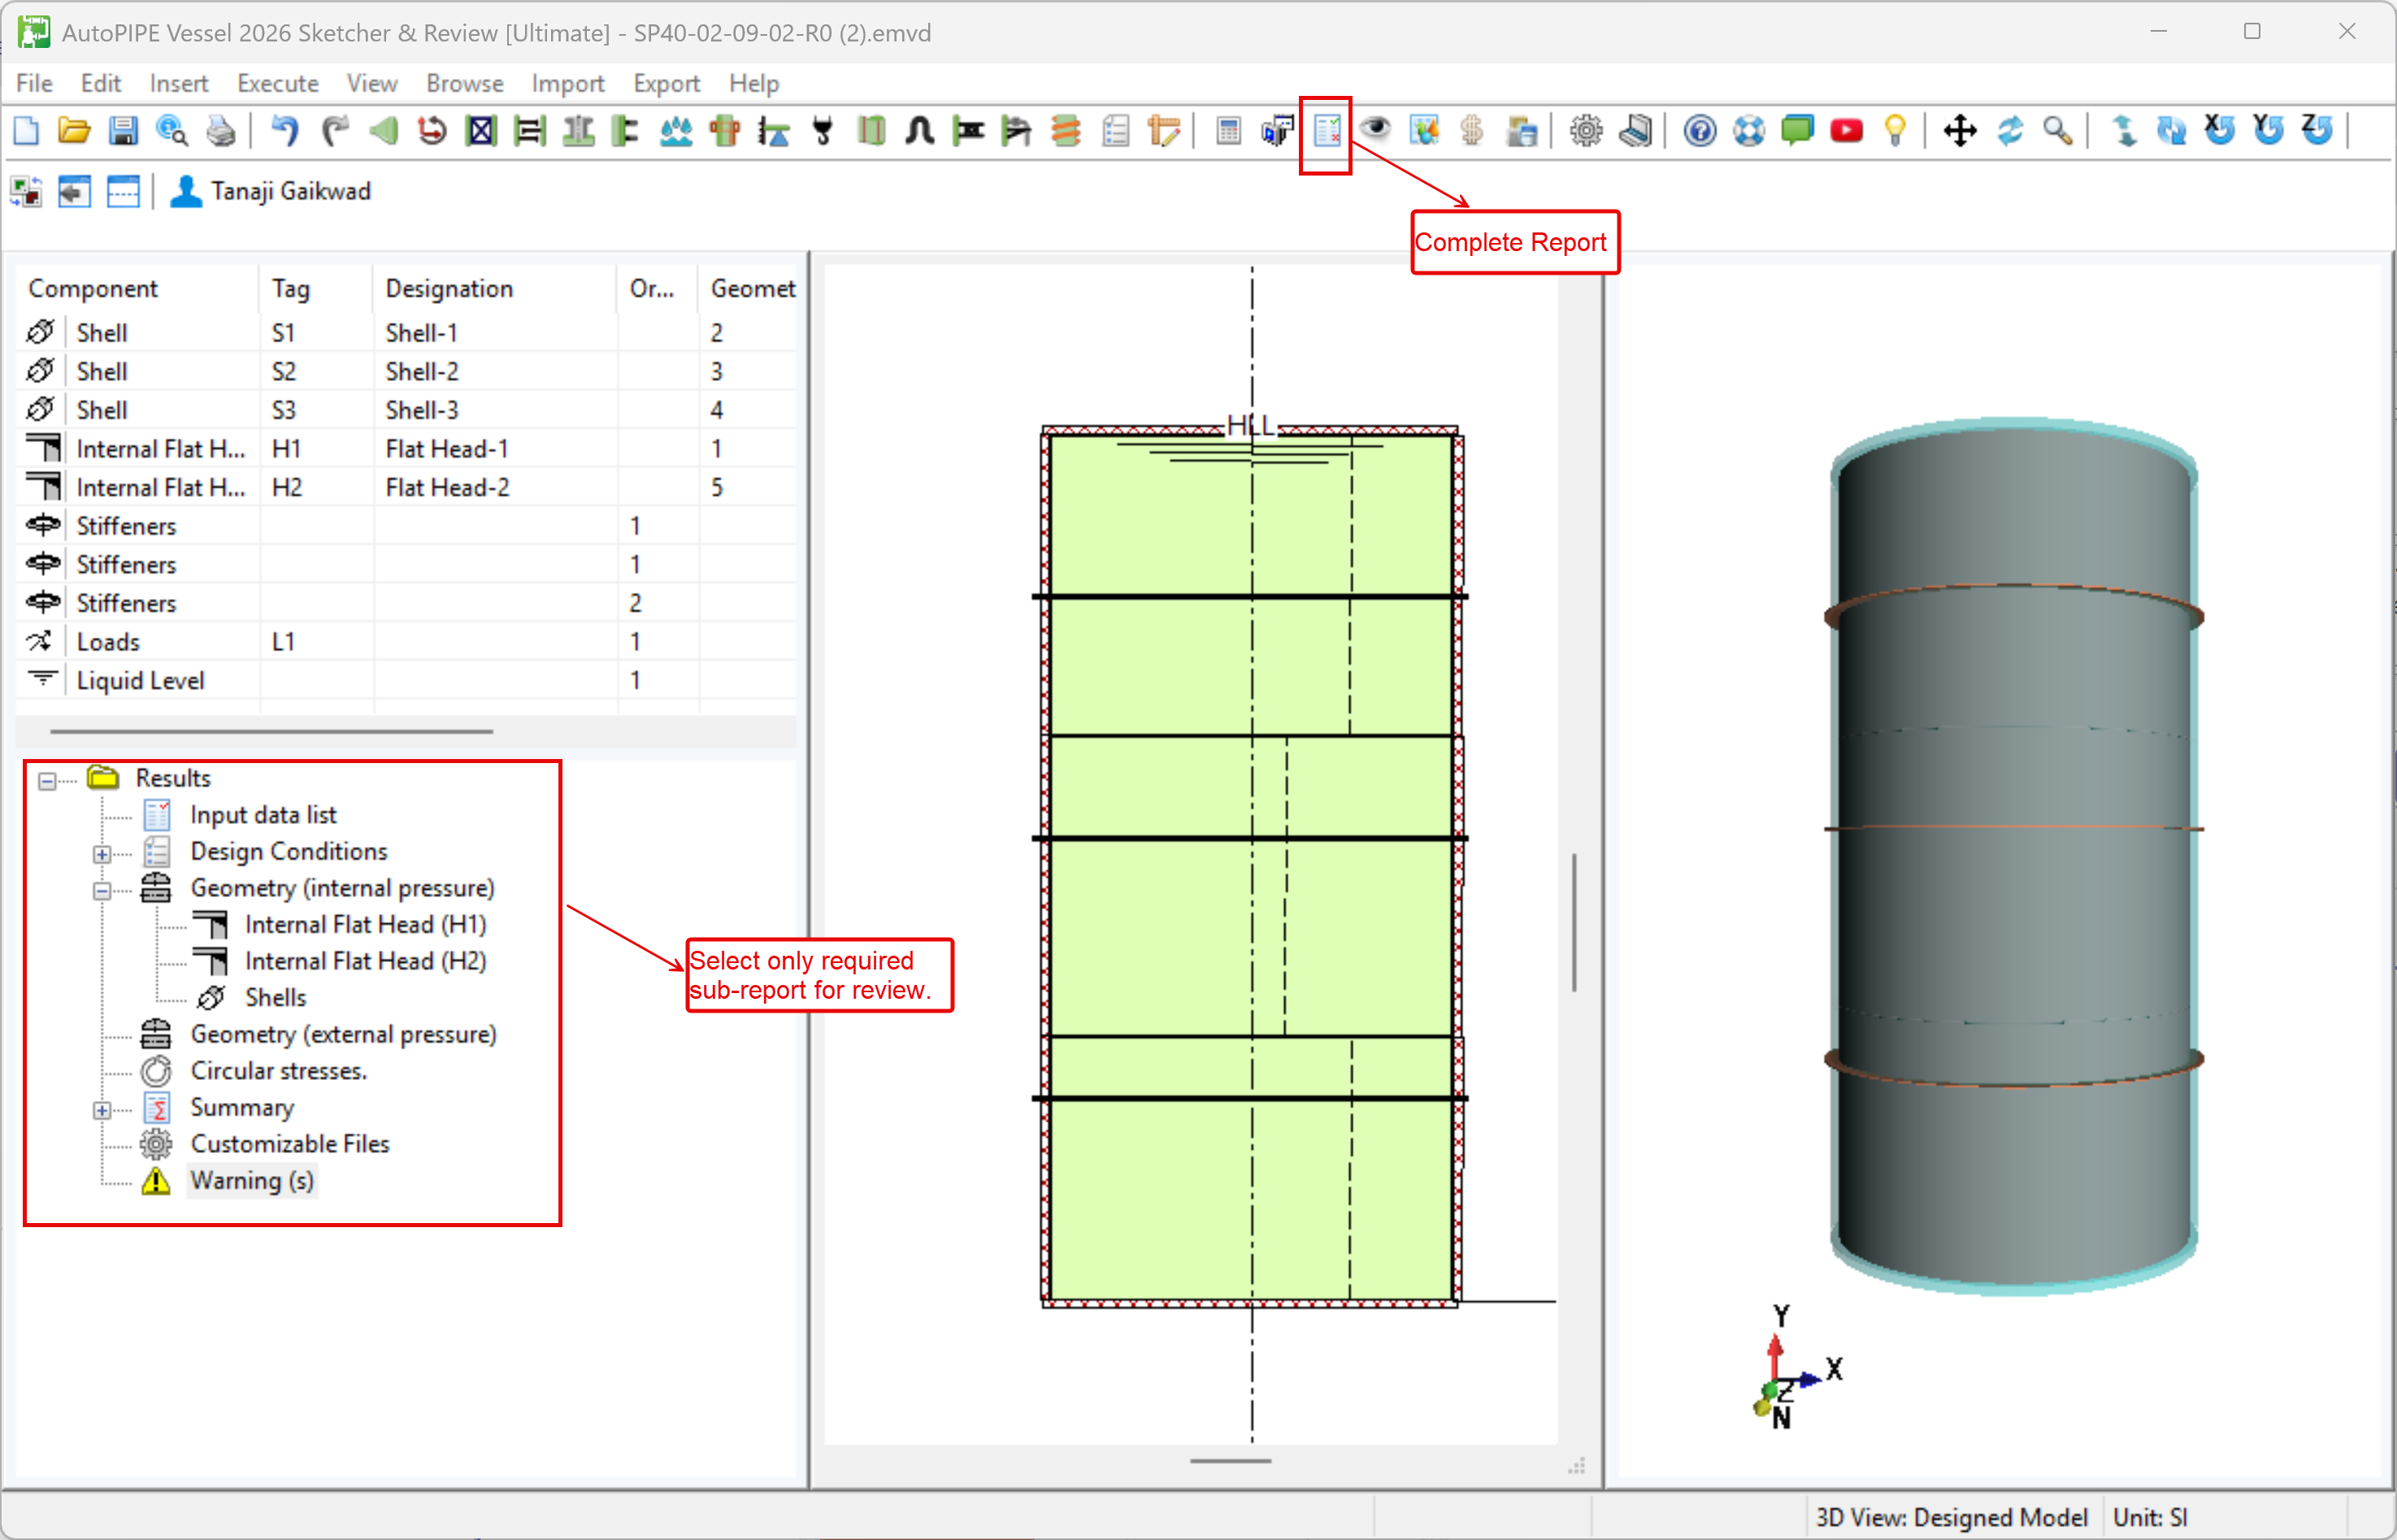The image size is (2397, 1540).
Task: Select the Shell-1 component row
Action: [407, 332]
